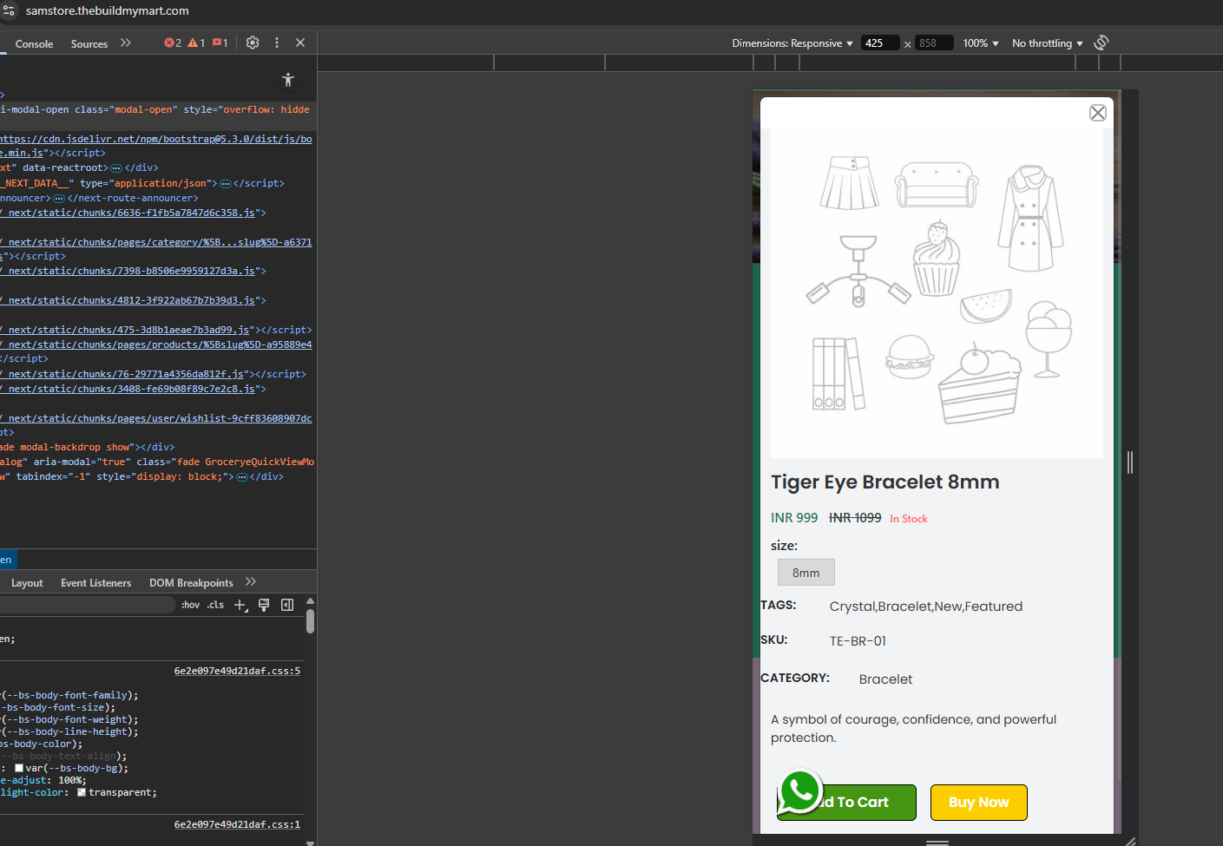Image resolution: width=1223 pixels, height=846 pixels.
Task: Click the red error count badge
Action: pos(173,43)
